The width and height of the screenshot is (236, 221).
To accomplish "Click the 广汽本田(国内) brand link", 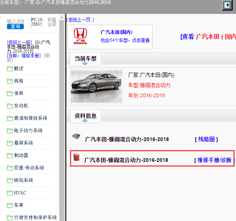I will (117, 32).
